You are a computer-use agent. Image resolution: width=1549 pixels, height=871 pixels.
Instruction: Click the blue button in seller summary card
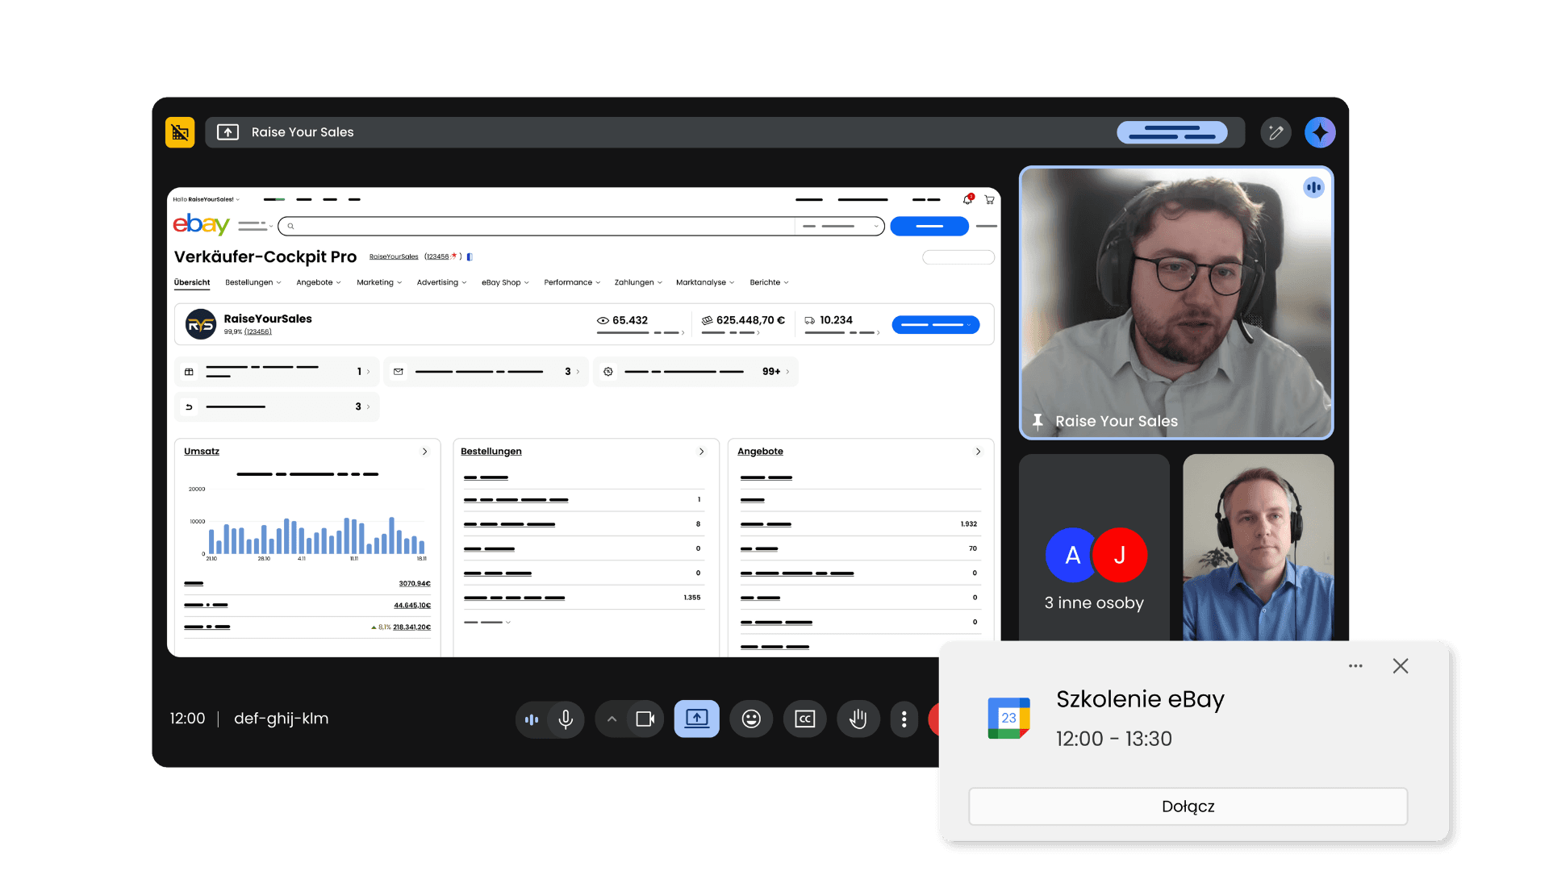click(936, 325)
